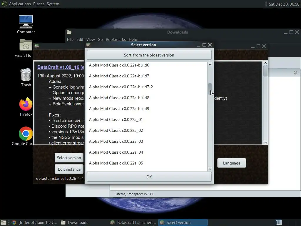Click the launcher changelog scrollbar thumb
The image size is (301, 226).
[265, 71]
